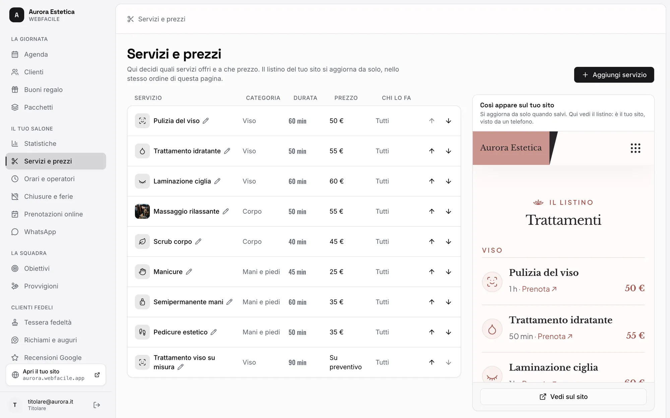Move Manicure up in the list
The width and height of the screenshot is (670, 418).
click(431, 272)
